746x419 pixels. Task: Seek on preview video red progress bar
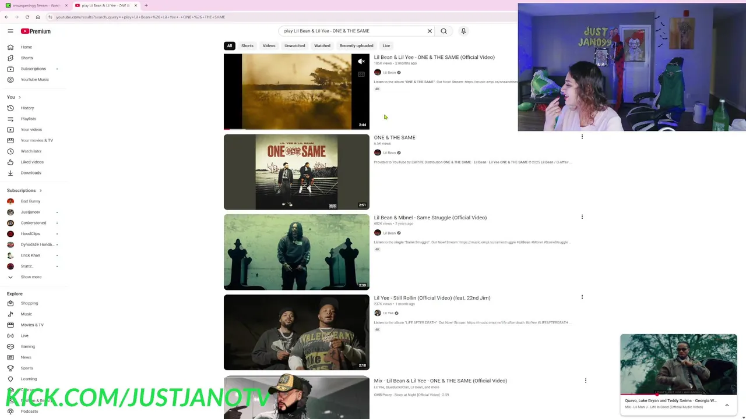tap(297, 129)
